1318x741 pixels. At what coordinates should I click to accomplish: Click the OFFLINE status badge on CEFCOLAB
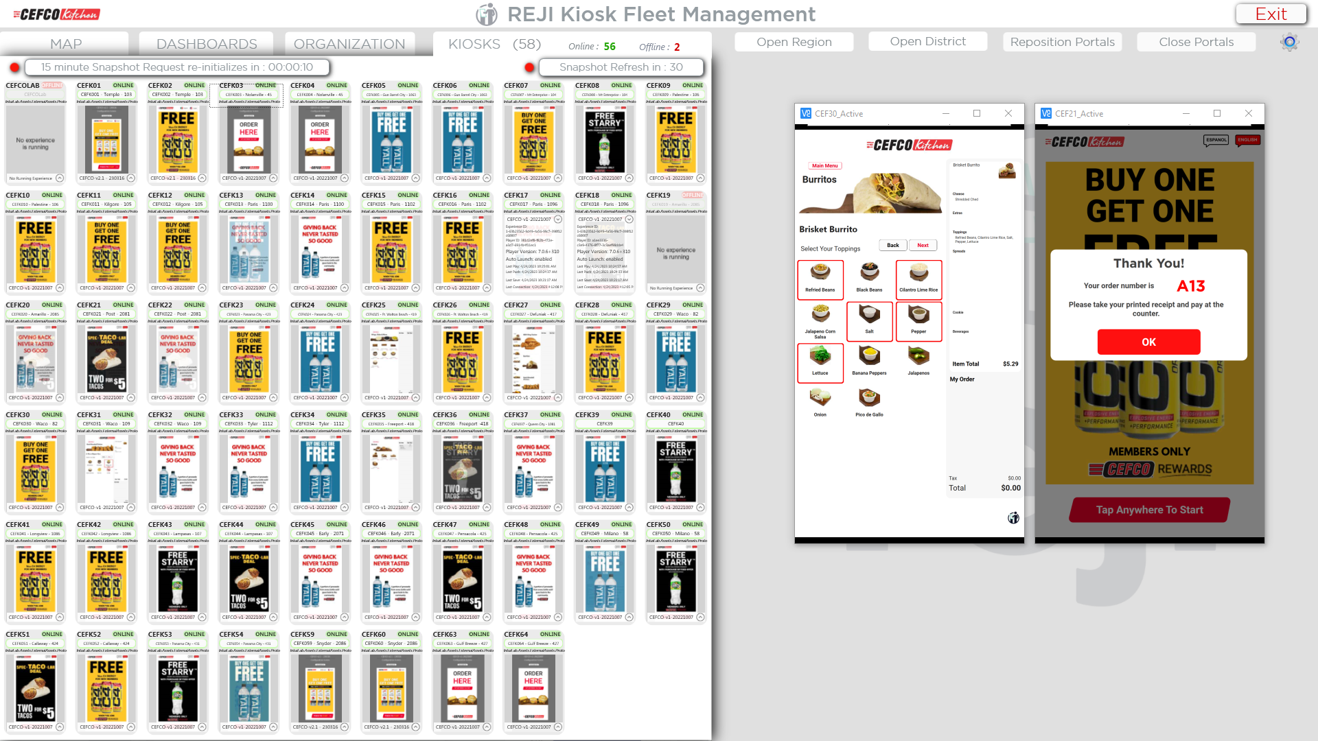[52, 86]
